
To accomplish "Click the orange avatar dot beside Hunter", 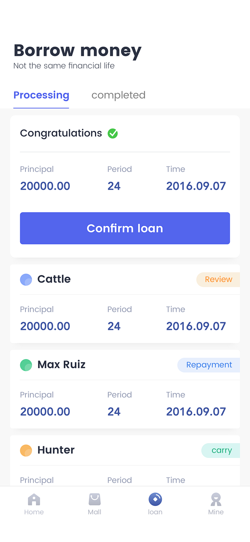I will 26,450.
